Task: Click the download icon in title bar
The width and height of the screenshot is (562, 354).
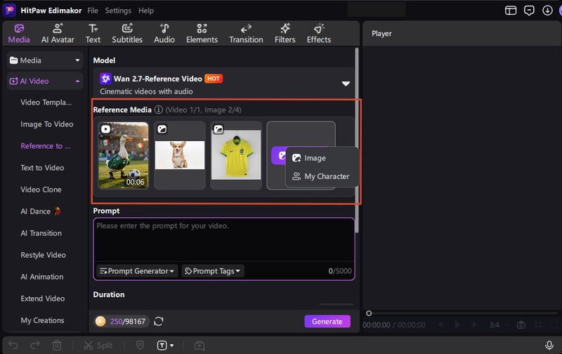Action: click(547, 11)
